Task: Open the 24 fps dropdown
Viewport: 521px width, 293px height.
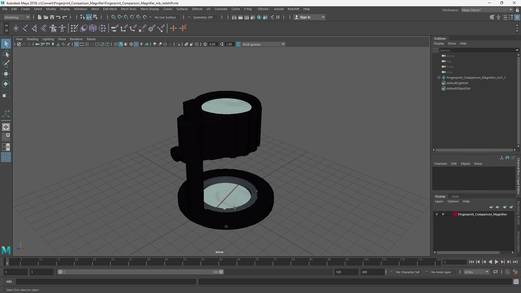Action: (x=476, y=272)
